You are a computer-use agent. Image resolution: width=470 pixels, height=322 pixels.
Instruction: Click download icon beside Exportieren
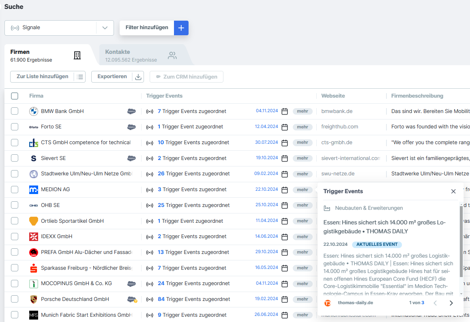pyautogui.click(x=138, y=77)
